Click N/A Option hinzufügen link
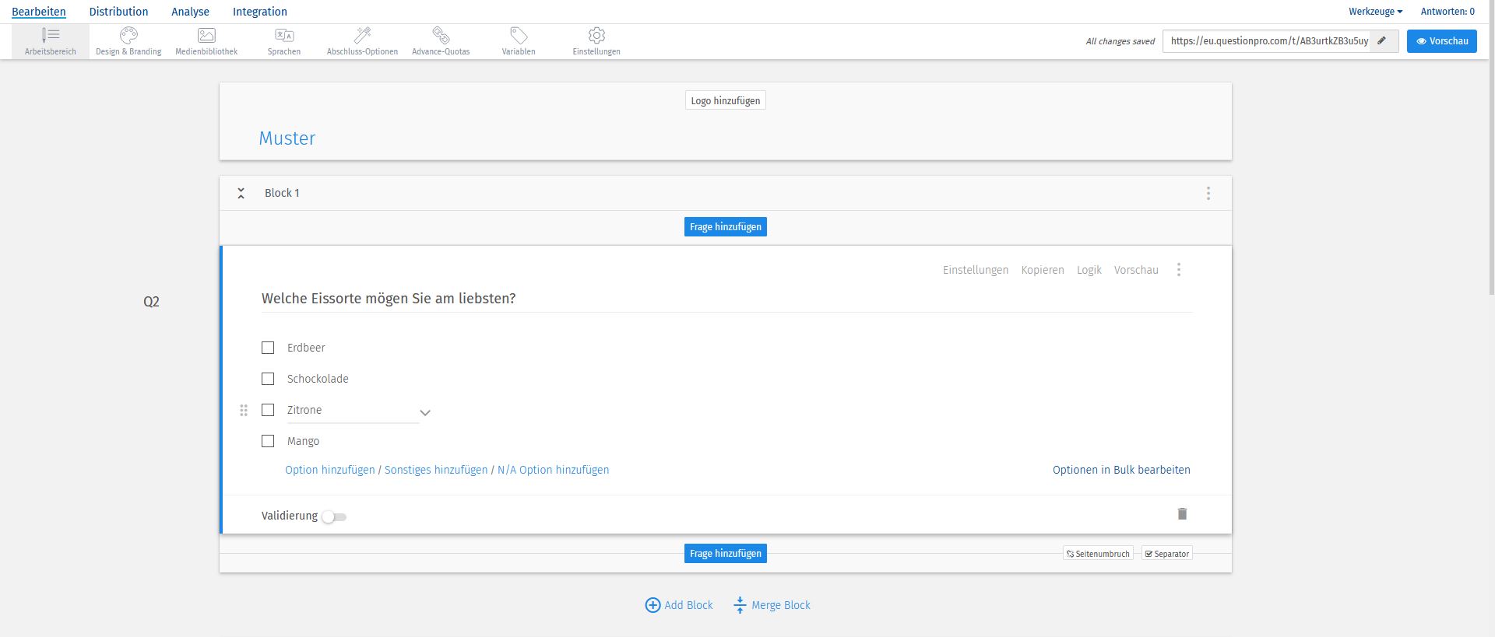The height and width of the screenshot is (637, 1495). click(x=554, y=470)
